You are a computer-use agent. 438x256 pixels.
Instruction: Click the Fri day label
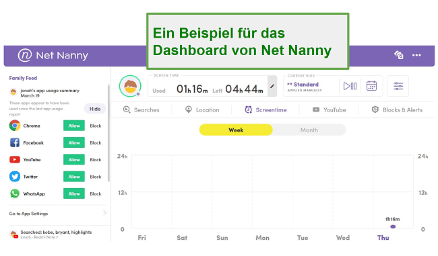[142, 238]
